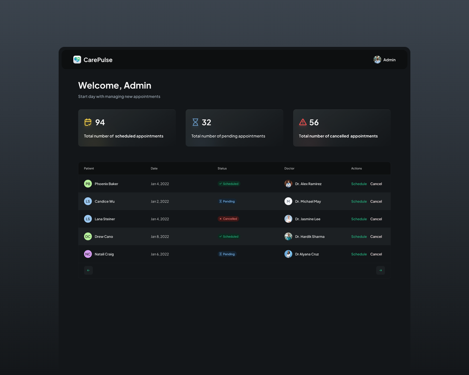Click the checkmark icon in Phoenix Baker's Scheduled badge
Screen dimensions: 469x375
tap(220, 184)
